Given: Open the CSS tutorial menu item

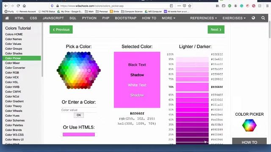Looking at the screenshot, I should click(x=33, y=18).
